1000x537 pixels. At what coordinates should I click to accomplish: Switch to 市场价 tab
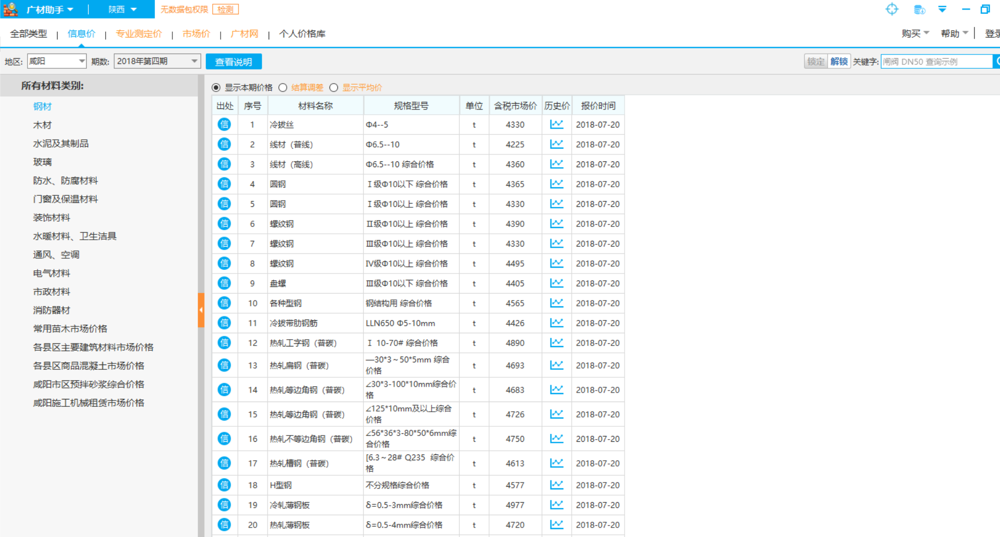pos(196,34)
